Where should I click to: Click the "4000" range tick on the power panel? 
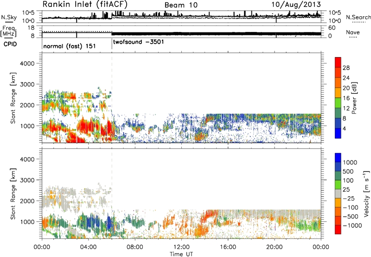27,64
